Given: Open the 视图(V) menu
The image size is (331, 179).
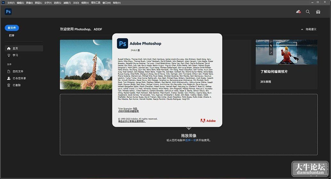Looking at the screenshot, I should [x=85, y=3].
